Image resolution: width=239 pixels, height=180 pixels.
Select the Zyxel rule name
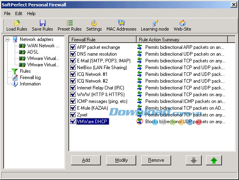coord(82,115)
